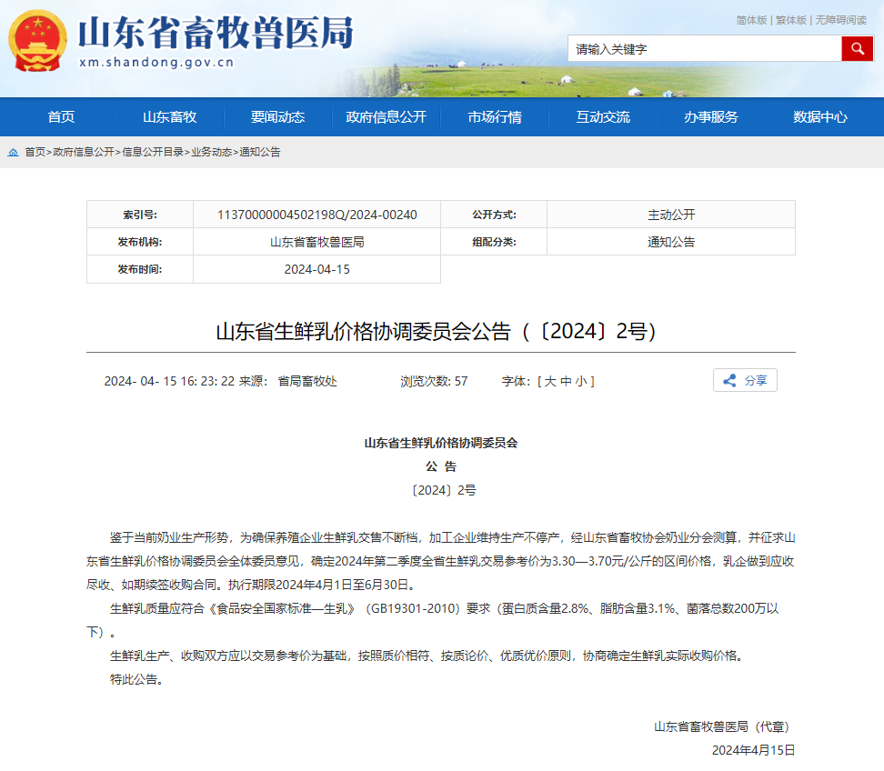Image resolution: width=884 pixels, height=771 pixels.
Task: Click the breadcrumb home icon
Action: (x=13, y=152)
